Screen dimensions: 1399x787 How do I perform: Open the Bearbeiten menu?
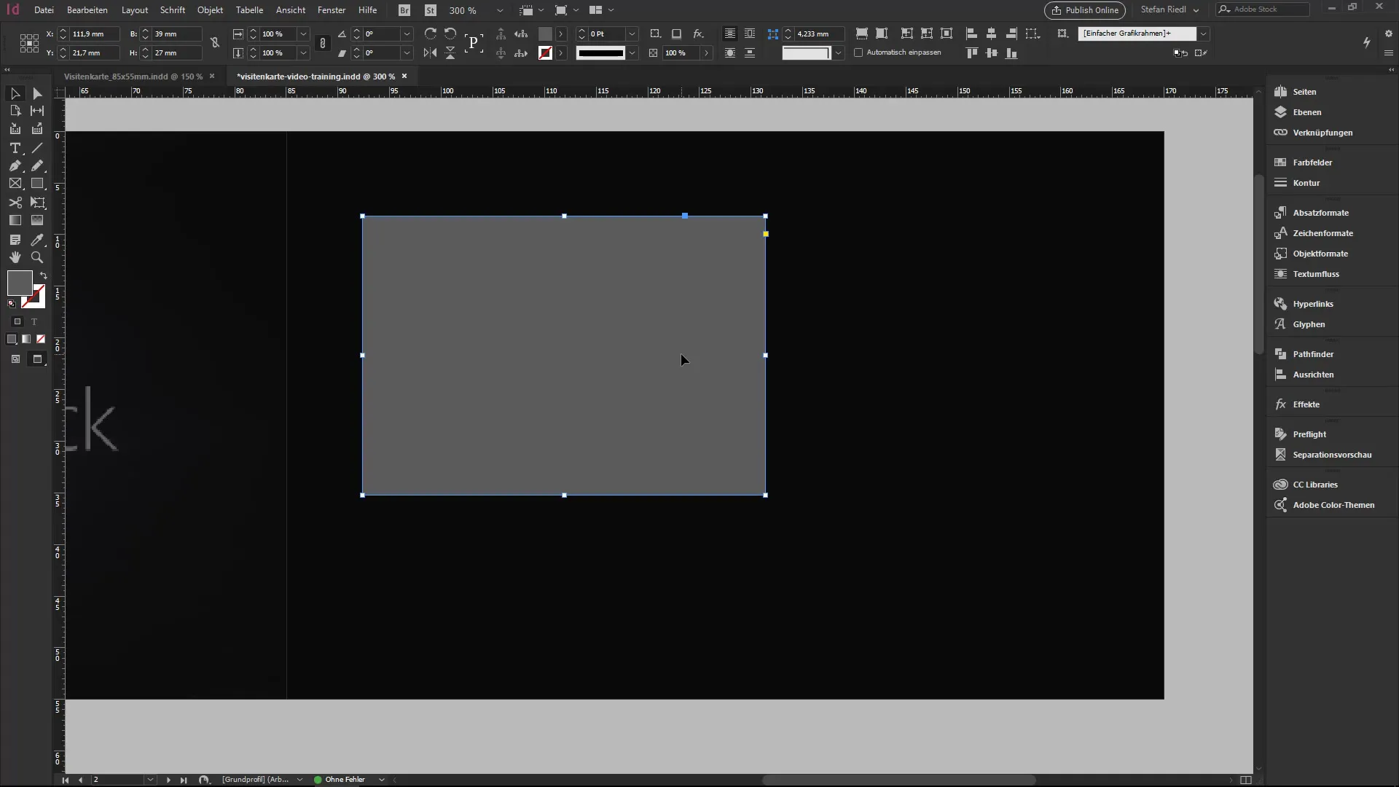coord(87,10)
